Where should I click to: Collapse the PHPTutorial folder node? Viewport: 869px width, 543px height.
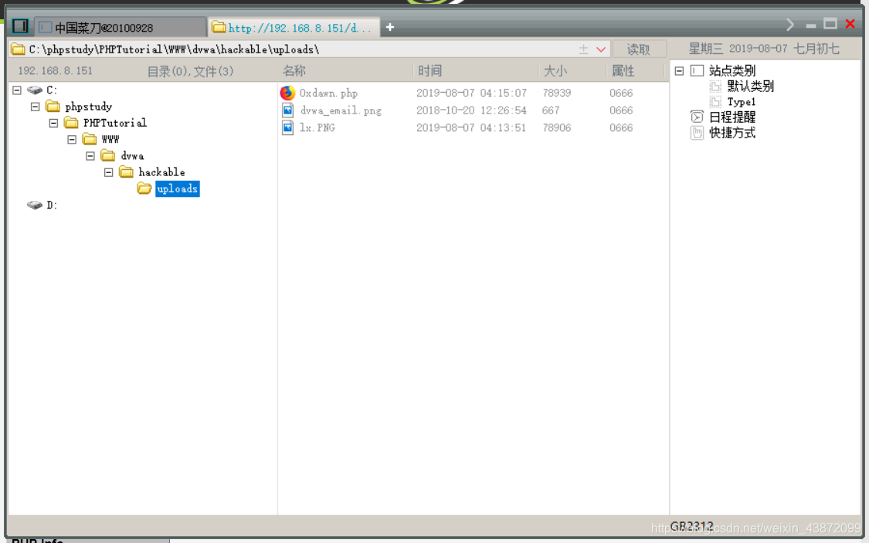[x=54, y=123]
